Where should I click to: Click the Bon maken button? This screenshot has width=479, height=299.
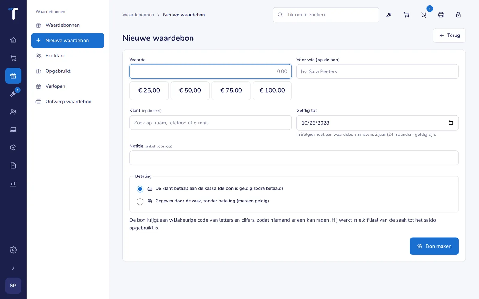pyautogui.click(x=434, y=246)
